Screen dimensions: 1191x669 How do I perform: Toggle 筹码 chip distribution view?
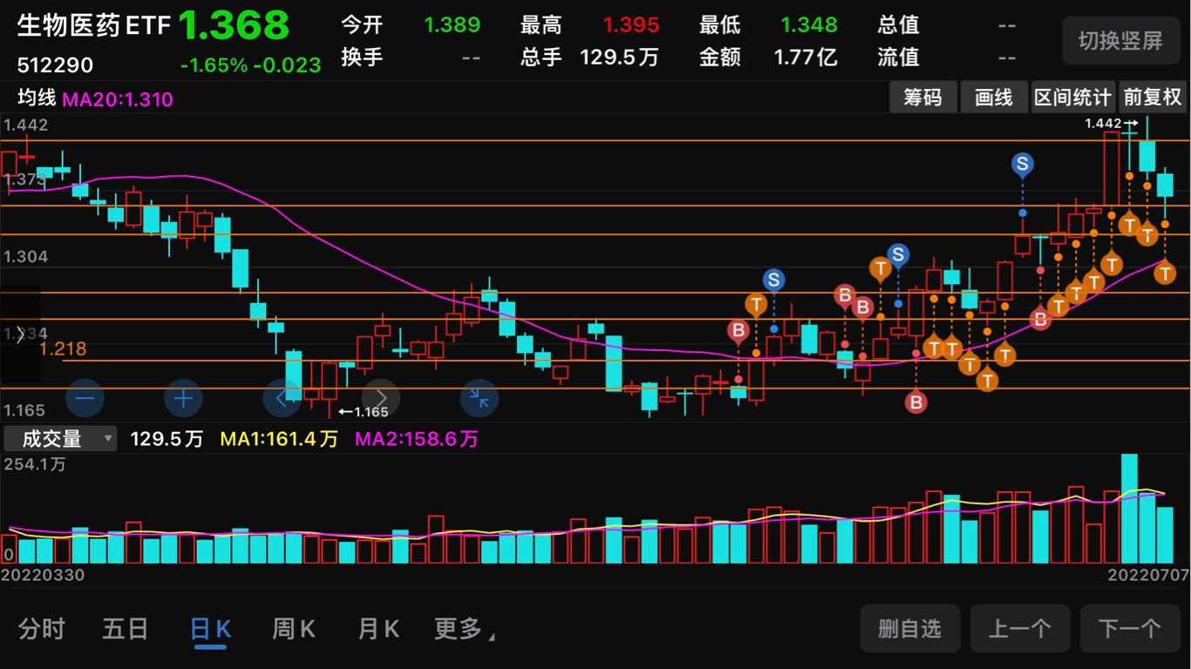pos(922,97)
